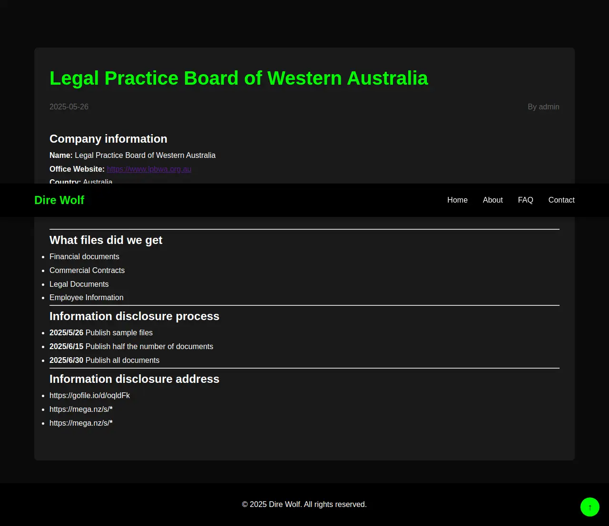This screenshot has height=526, width=609.
Task: Click the By admin author label
Action: tap(543, 107)
